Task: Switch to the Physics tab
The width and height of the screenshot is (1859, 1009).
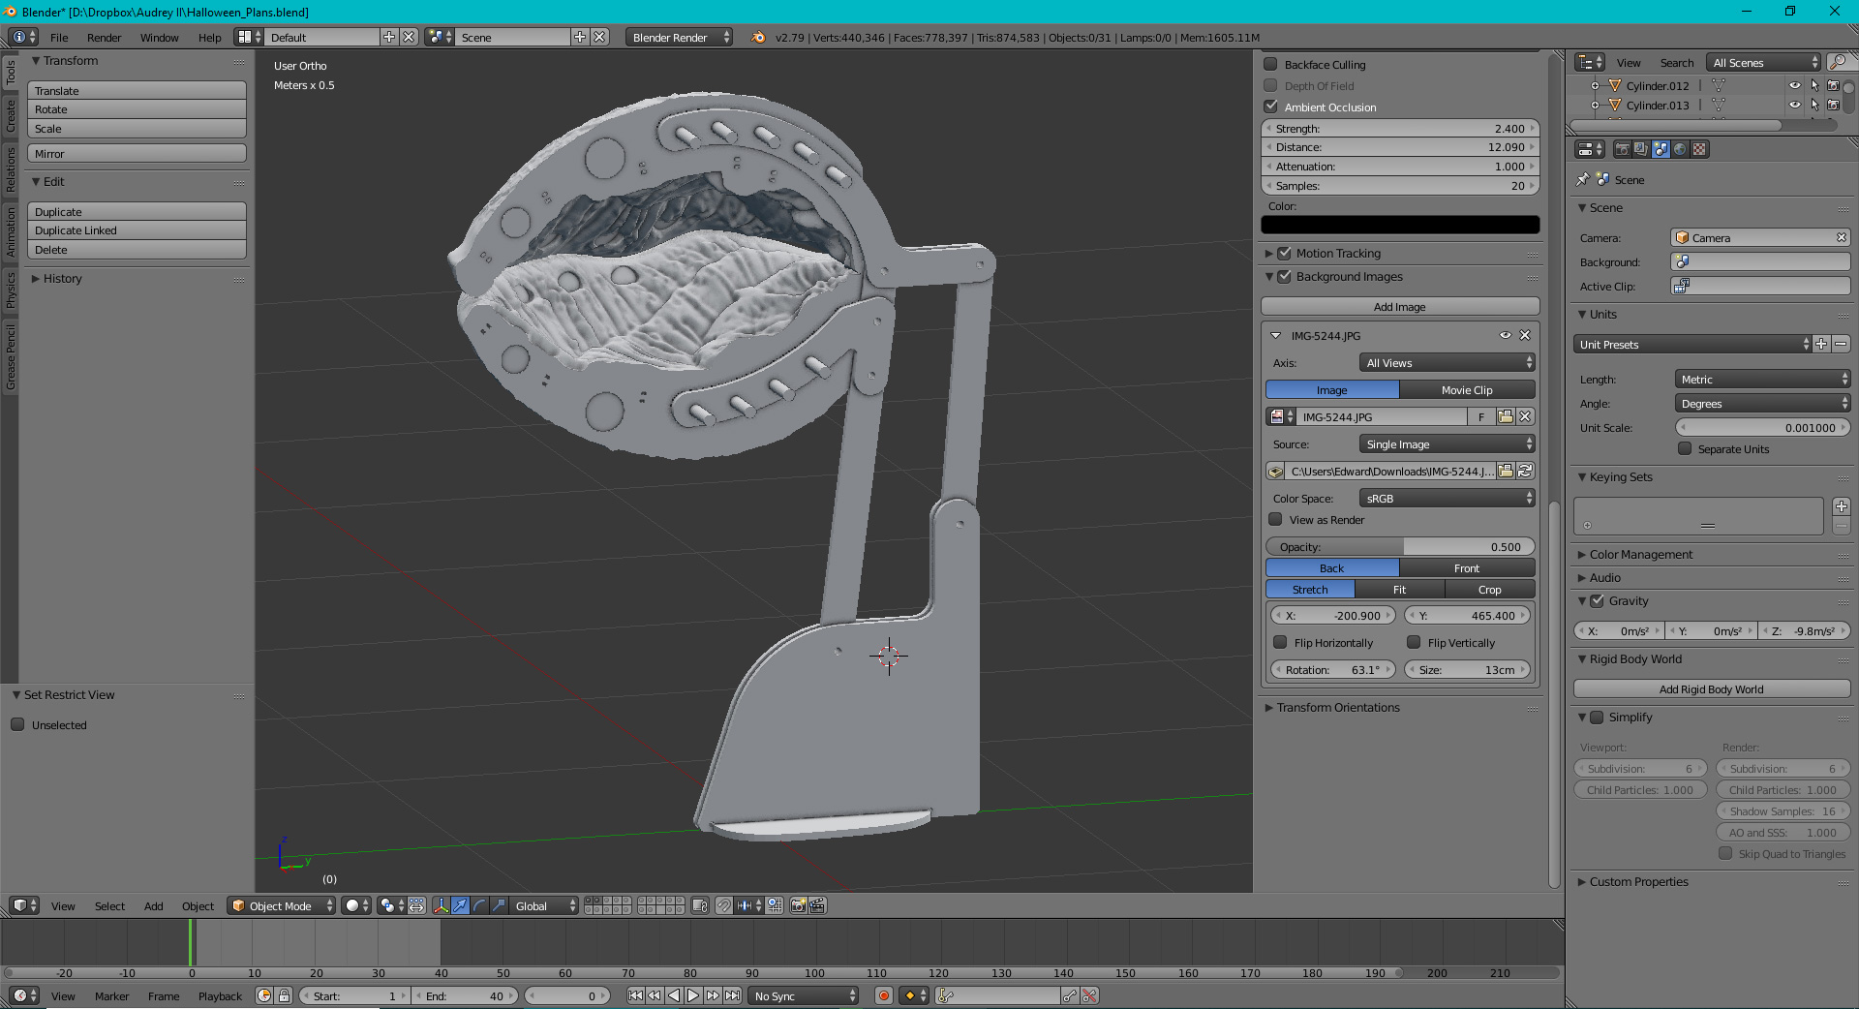Action: [x=11, y=290]
